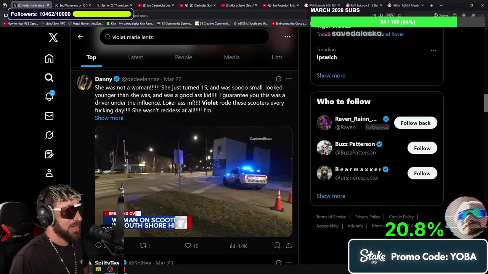Share Danny's post via share icon

pos(289,246)
